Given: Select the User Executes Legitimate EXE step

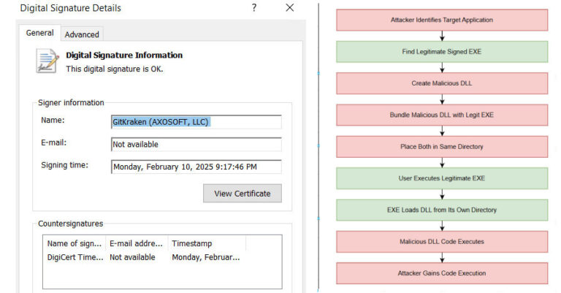Looking at the screenshot, I should tap(441, 178).
